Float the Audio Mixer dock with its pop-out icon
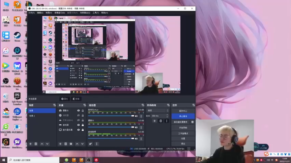 pos(143,105)
